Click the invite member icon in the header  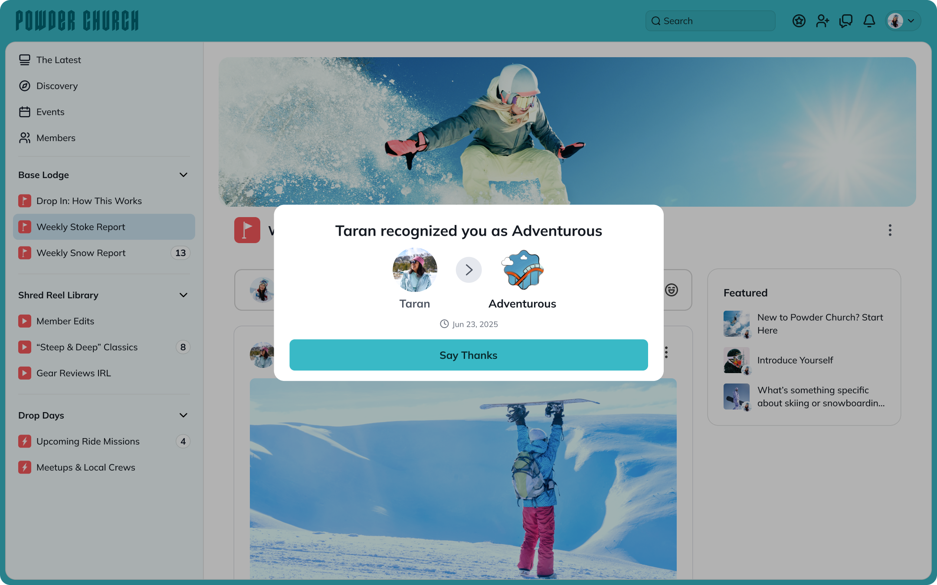822,20
